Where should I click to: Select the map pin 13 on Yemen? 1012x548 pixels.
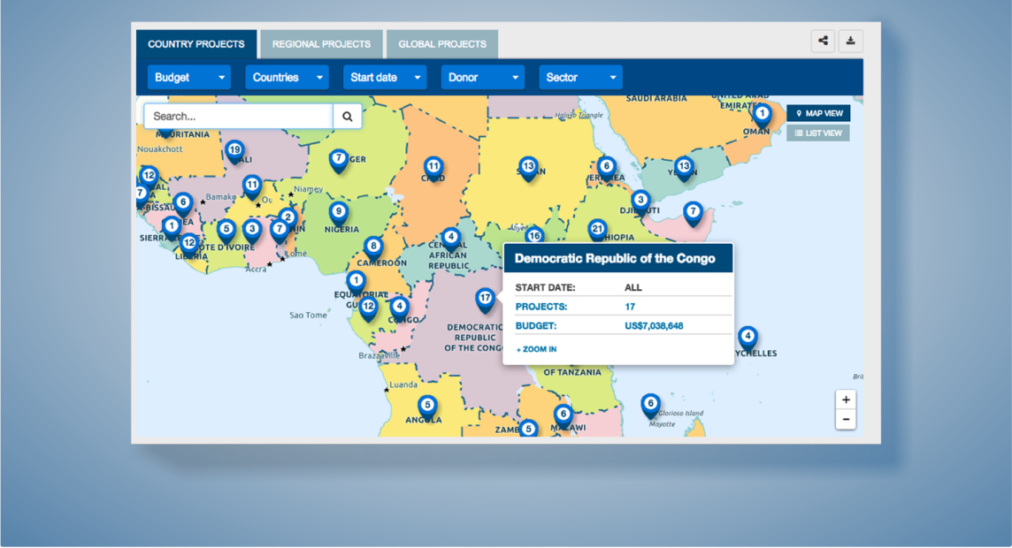(684, 168)
